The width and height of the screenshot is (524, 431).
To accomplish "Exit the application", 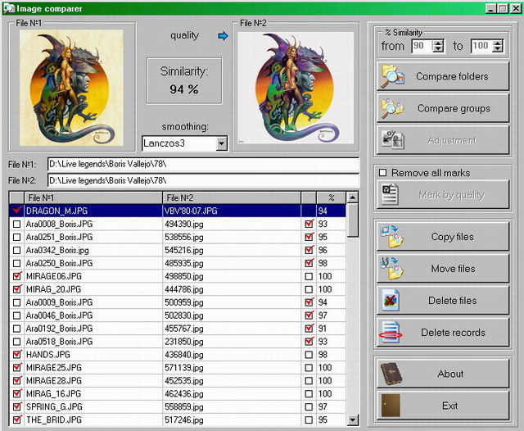I will 443,406.
